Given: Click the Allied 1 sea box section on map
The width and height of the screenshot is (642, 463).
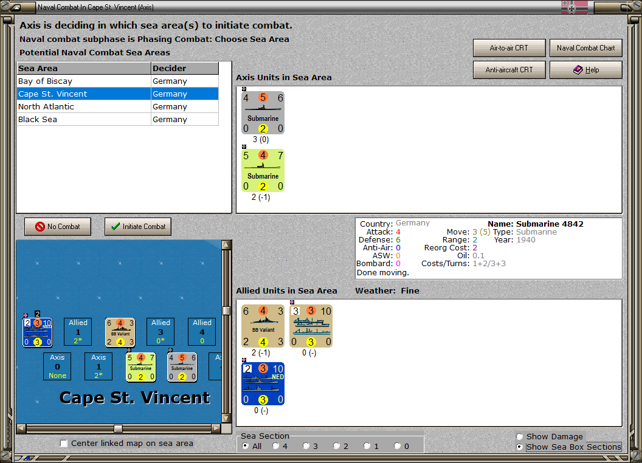Looking at the screenshot, I should (78, 332).
